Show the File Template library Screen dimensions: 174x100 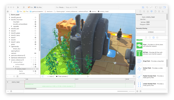146,38
